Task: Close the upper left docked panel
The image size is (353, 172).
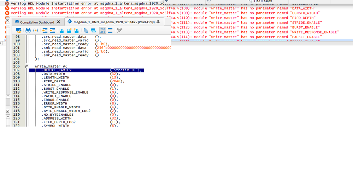Action: click(7, 21)
